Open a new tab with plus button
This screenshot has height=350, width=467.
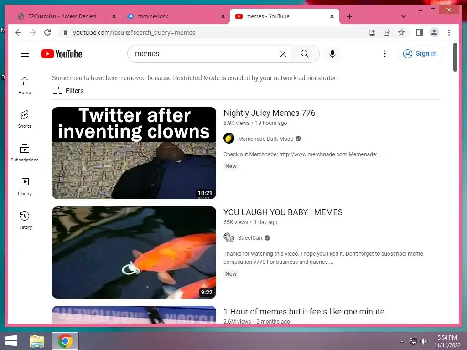tap(349, 16)
